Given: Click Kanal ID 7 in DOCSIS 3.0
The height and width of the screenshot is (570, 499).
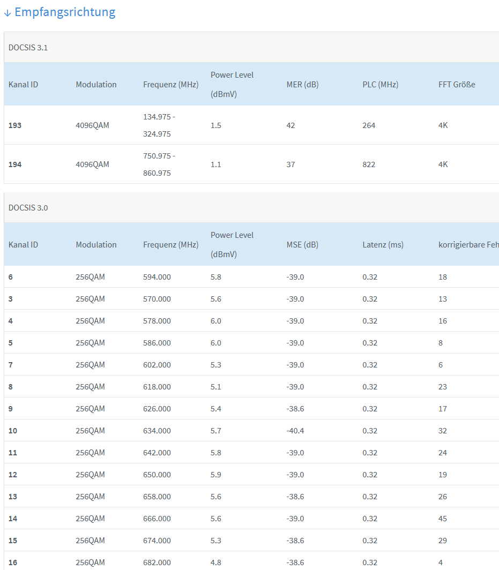Looking at the screenshot, I should pyautogui.click(x=11, y=365).
